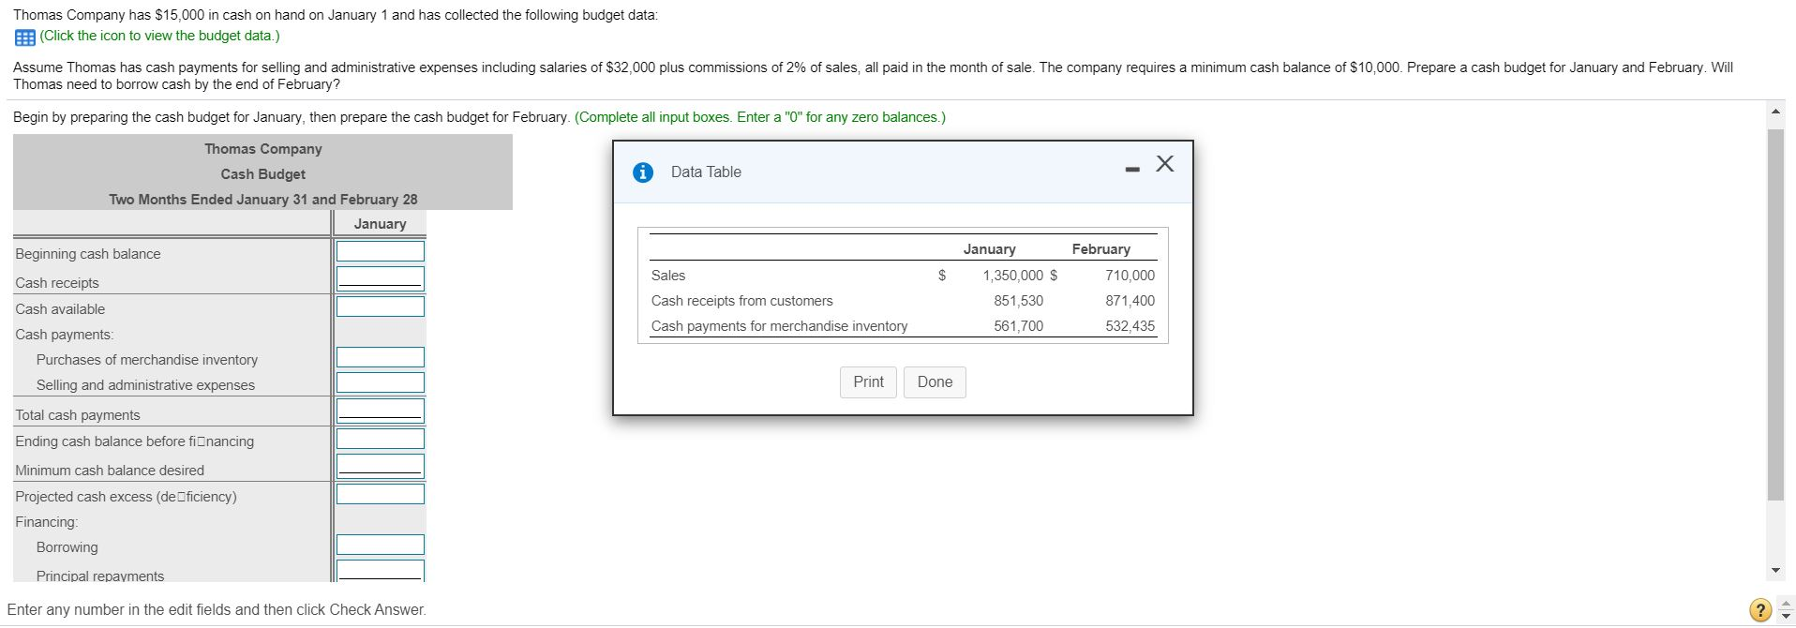Click the 'Data Table' dialog title
Viewport: 1796px width, 628px height.
click(706, 172)
